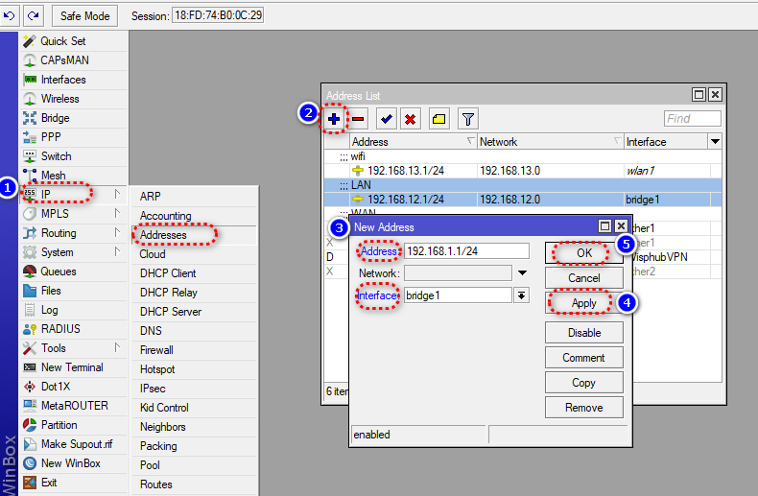Click the red minus remove icon
The height and width of the screenshot is (496, 758).
click(358, 119)
